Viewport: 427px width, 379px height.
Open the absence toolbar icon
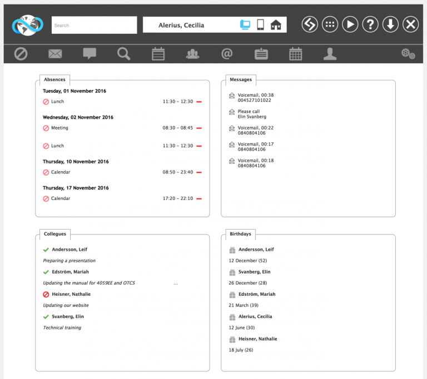pyautogui.click(x=21, y=54)
